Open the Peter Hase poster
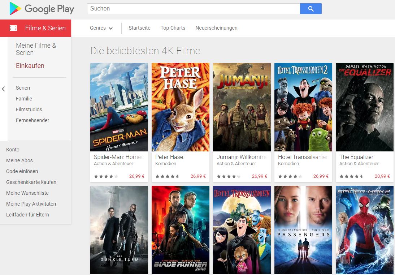This screenshot has height=275, width=395. (181, 107)
